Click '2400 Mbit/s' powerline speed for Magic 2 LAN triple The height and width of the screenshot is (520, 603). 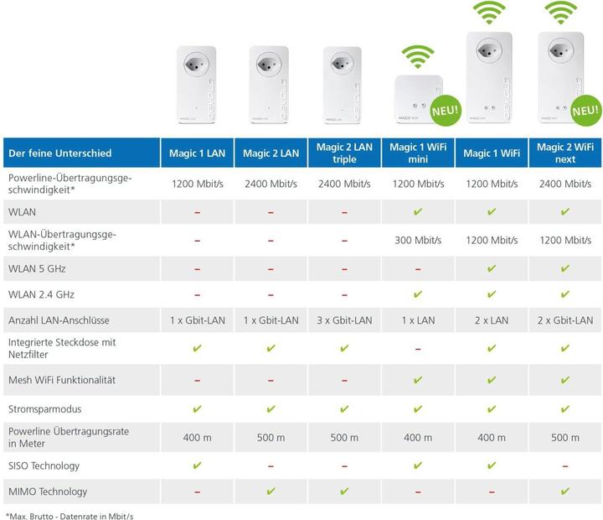[x=344, y=184]
